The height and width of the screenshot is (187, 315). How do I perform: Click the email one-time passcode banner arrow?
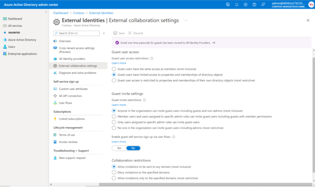click(x=214, y=43)
